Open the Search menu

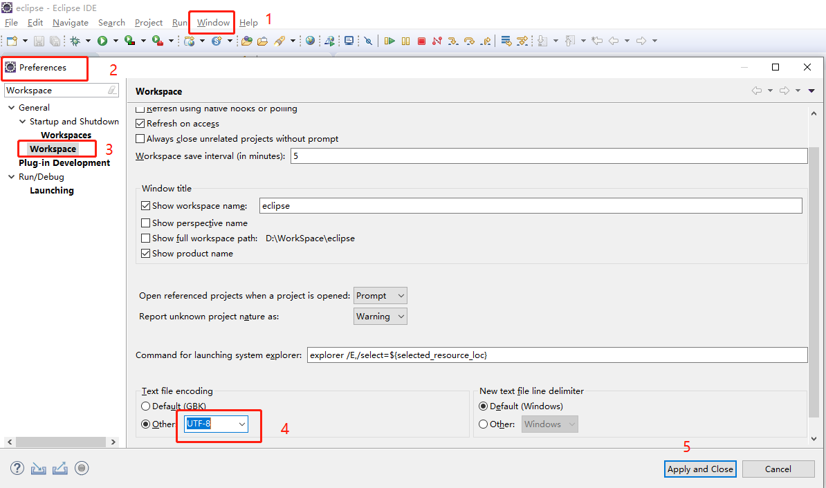click(x=111, y=23)
